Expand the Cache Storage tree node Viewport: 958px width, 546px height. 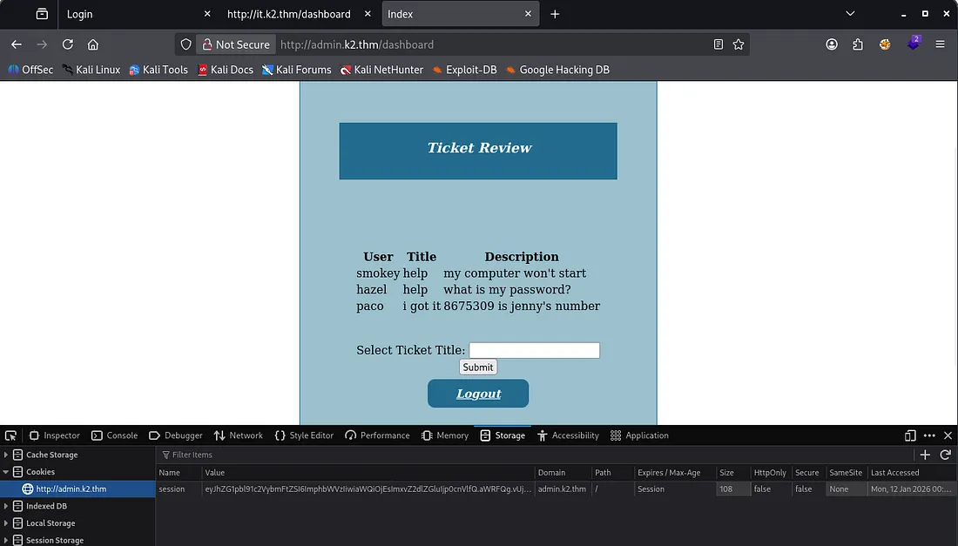7,455
